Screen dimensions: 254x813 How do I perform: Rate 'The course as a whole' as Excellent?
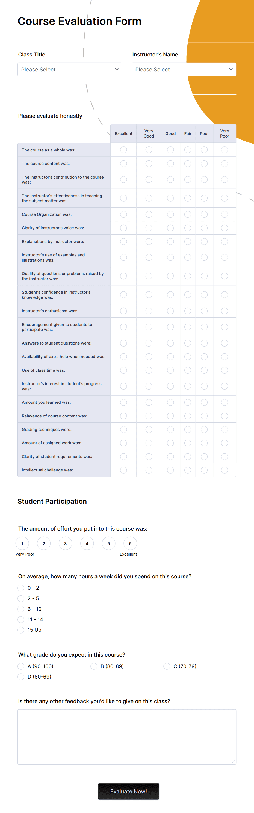click(123, 150)
